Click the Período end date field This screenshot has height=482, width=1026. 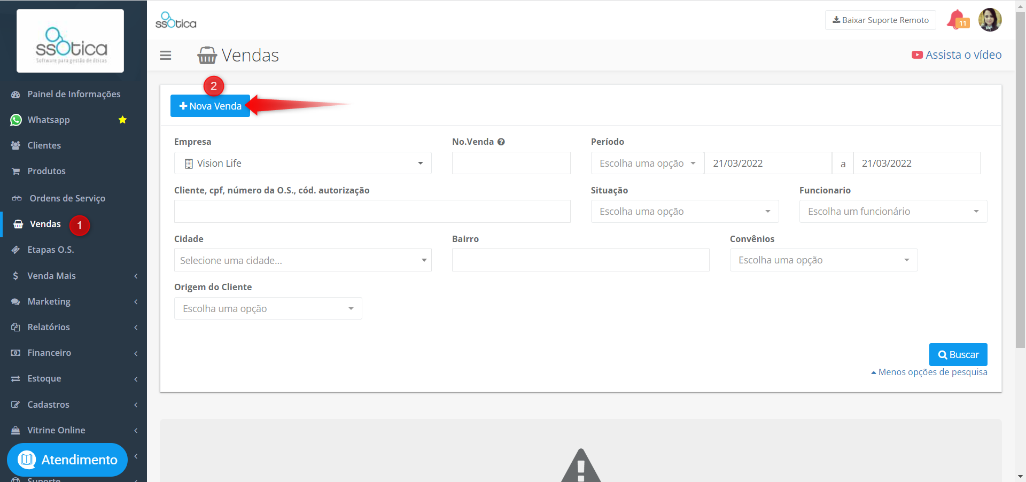tap(917, 163)
